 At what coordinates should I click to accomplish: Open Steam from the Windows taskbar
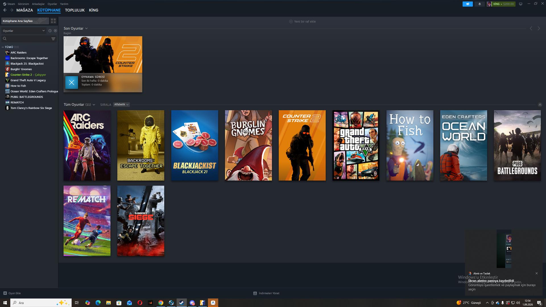181,303
